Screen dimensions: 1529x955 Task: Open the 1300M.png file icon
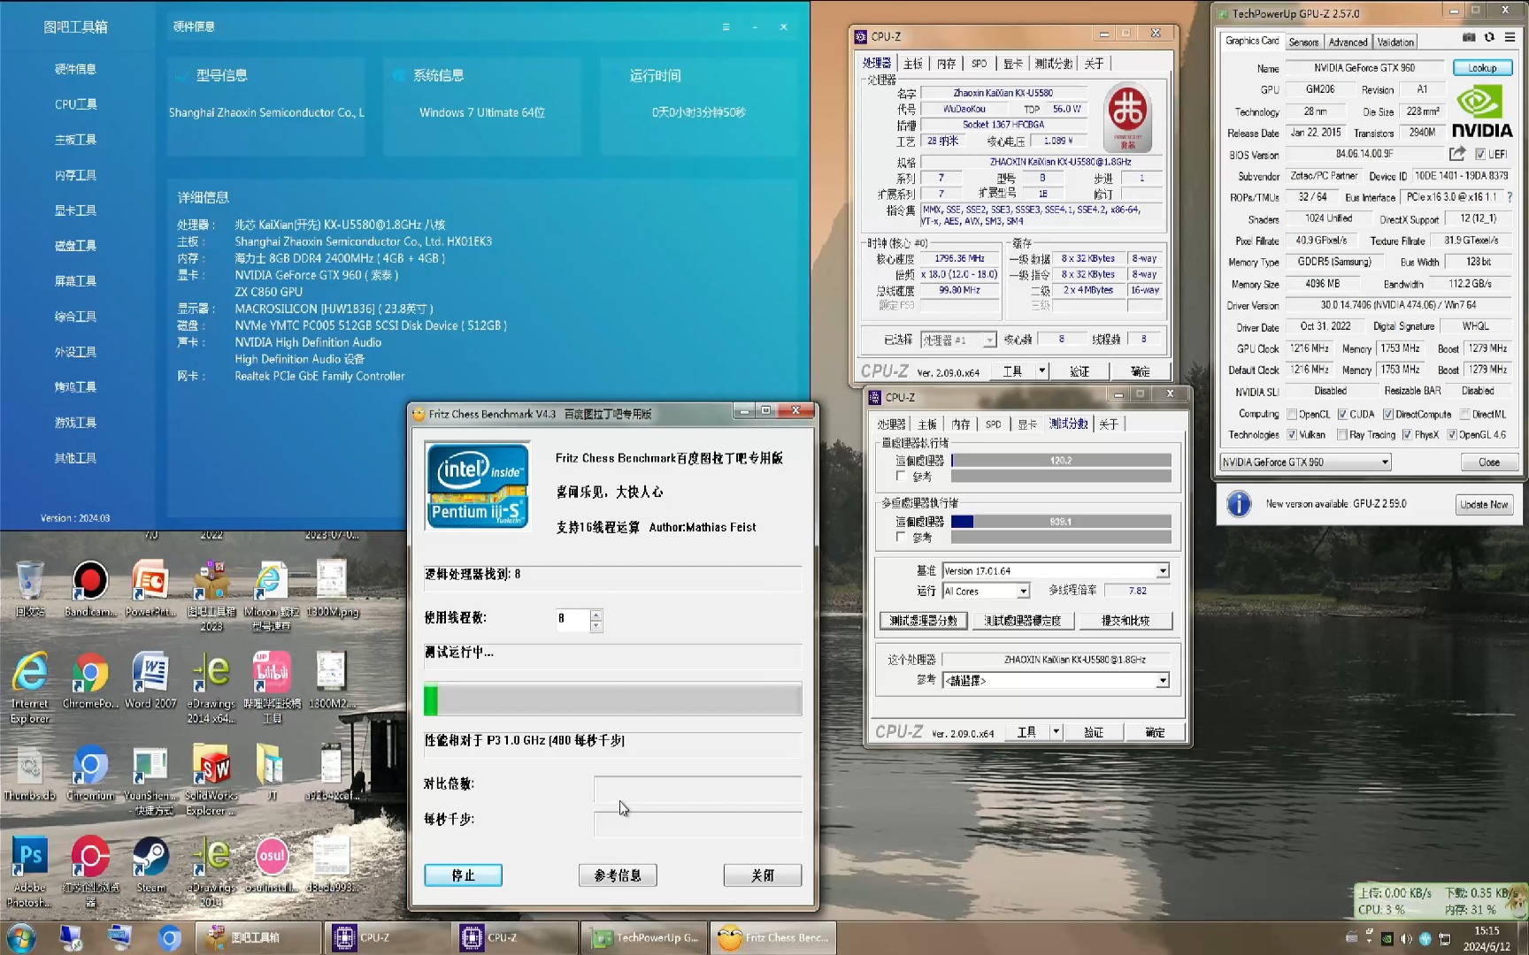[331, 587]
